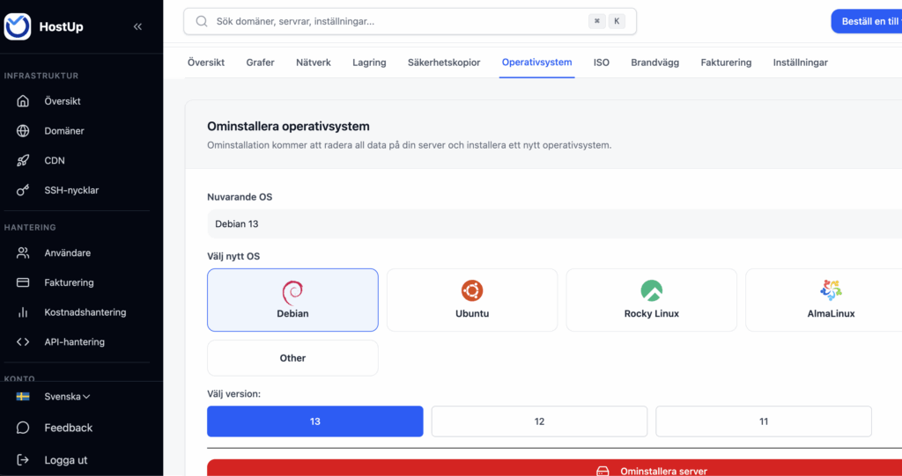The height and width of the screenshot is (476, 902).
Task: Open Användare via people icon
Action: click(x=24, y=253)
